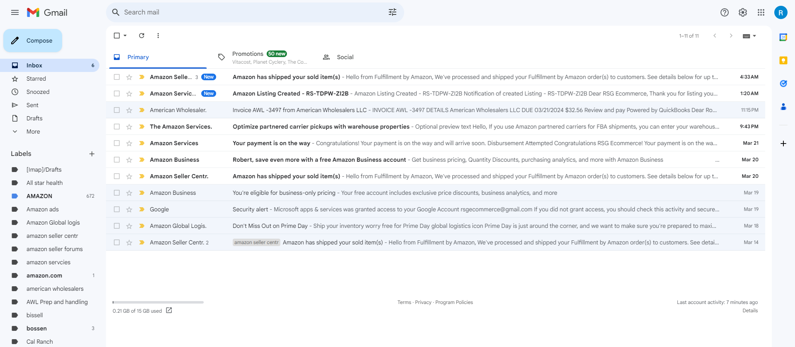
Task: Select the Amazon Listing Created email checkbox
Action: (117, 93)
